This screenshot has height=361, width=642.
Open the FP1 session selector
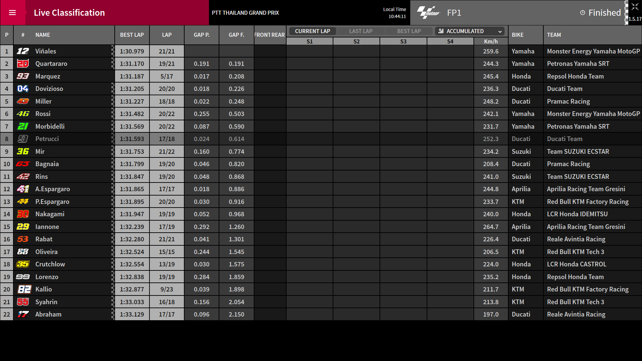point(454,13)
